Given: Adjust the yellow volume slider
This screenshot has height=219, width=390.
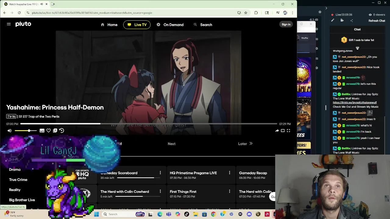Looking at the screenshot, I should pos(26,130).
